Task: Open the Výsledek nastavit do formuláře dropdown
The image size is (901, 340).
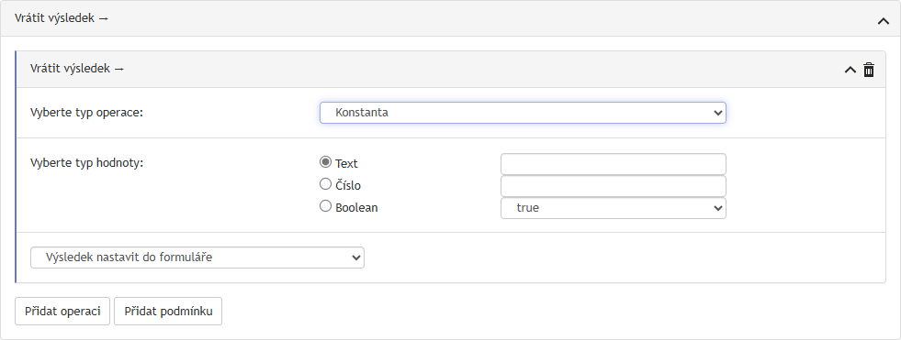Action: 197,258
